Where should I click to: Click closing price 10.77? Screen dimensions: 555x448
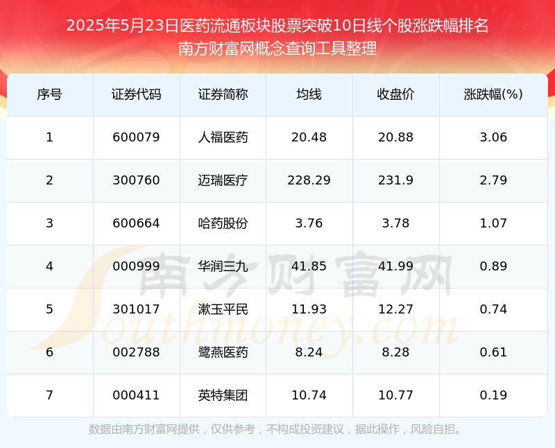(x=395, y=395)
